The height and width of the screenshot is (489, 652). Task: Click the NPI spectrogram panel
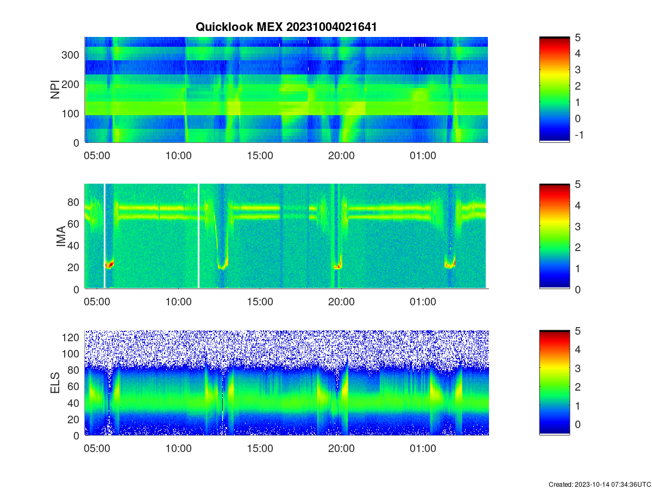(286, 90)
